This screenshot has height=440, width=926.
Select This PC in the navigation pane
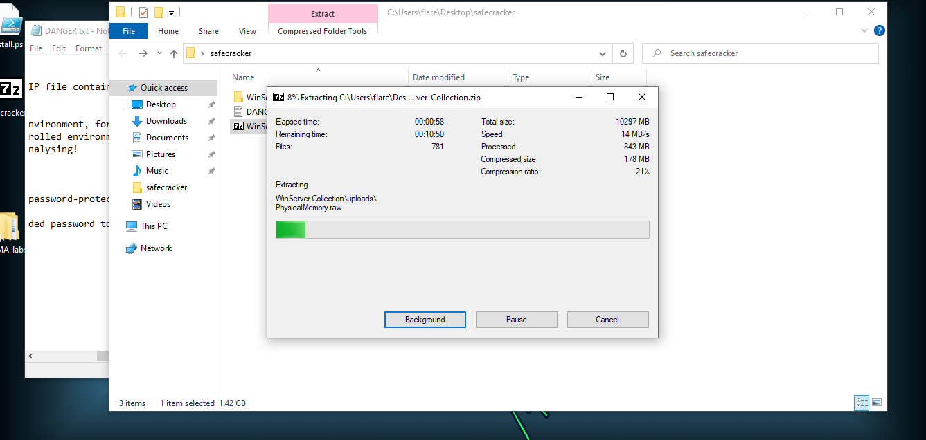[153, 226]
